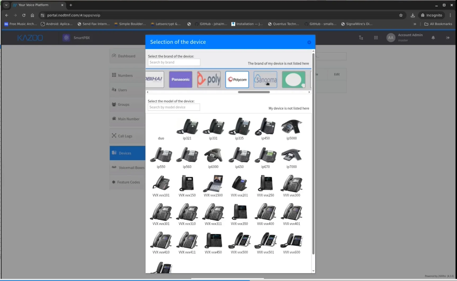Screen dimensions: 457x281
Task: Choose the ip550 phone model
Action: pos(161,158)
